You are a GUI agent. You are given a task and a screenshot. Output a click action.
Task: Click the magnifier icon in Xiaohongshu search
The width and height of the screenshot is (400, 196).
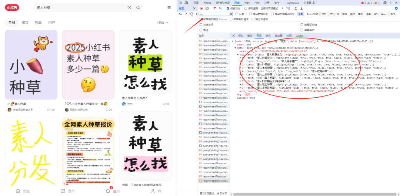(138, 8)
